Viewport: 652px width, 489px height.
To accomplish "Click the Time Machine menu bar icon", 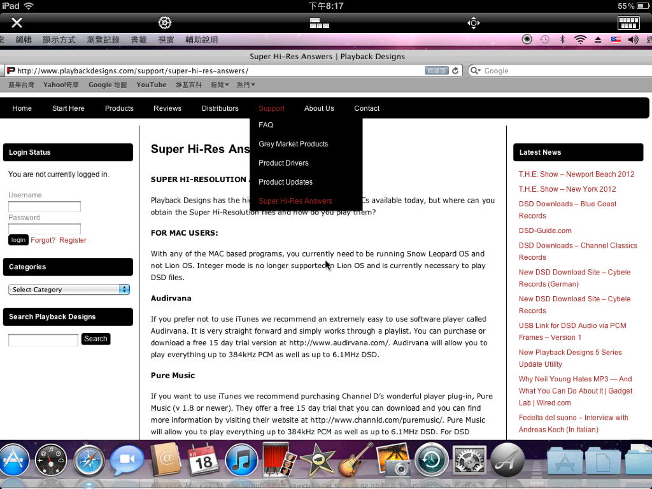I will point(544,39).
